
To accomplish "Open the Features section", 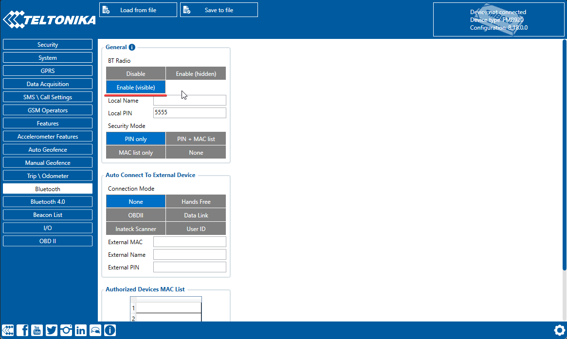I will (x=48, y=123).
